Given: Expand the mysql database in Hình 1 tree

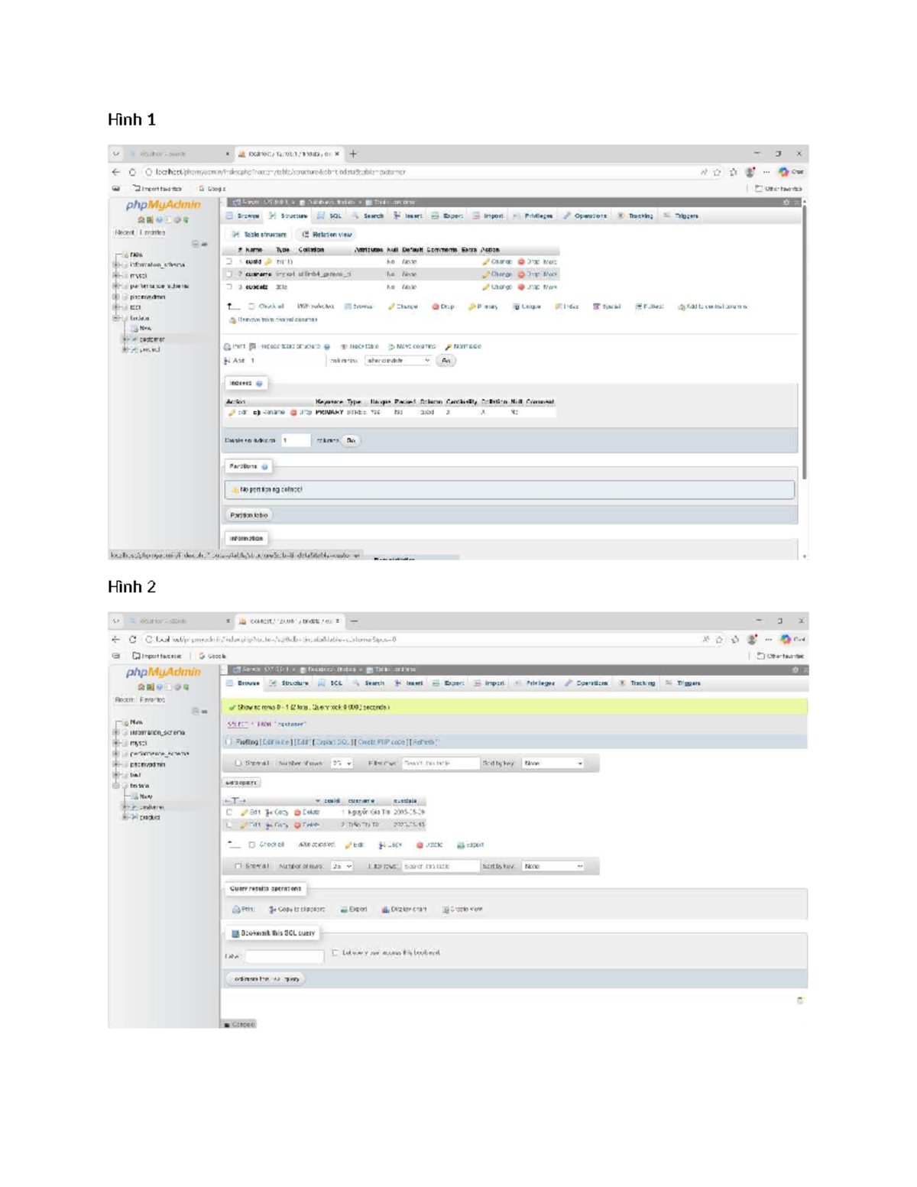Looking at the screenshot, I should point(116,275).
